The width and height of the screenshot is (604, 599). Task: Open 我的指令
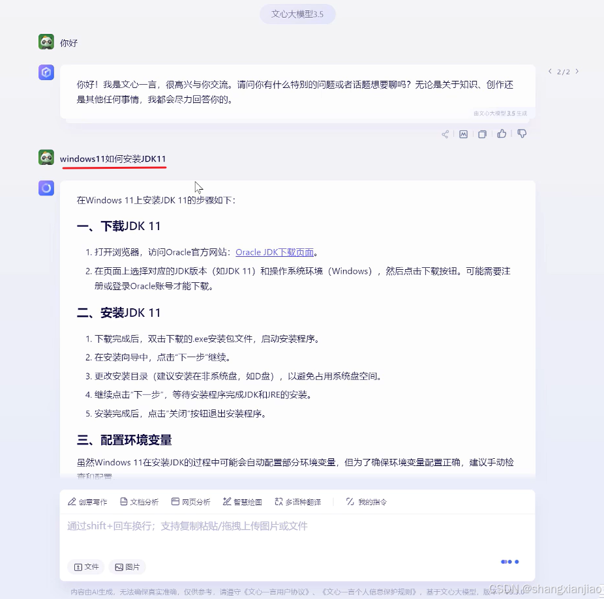(x=367, y=502)
